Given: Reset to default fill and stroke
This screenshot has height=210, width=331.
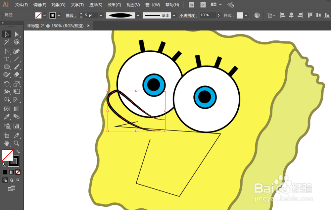Looking at the screenshot, I should (4, 164).
